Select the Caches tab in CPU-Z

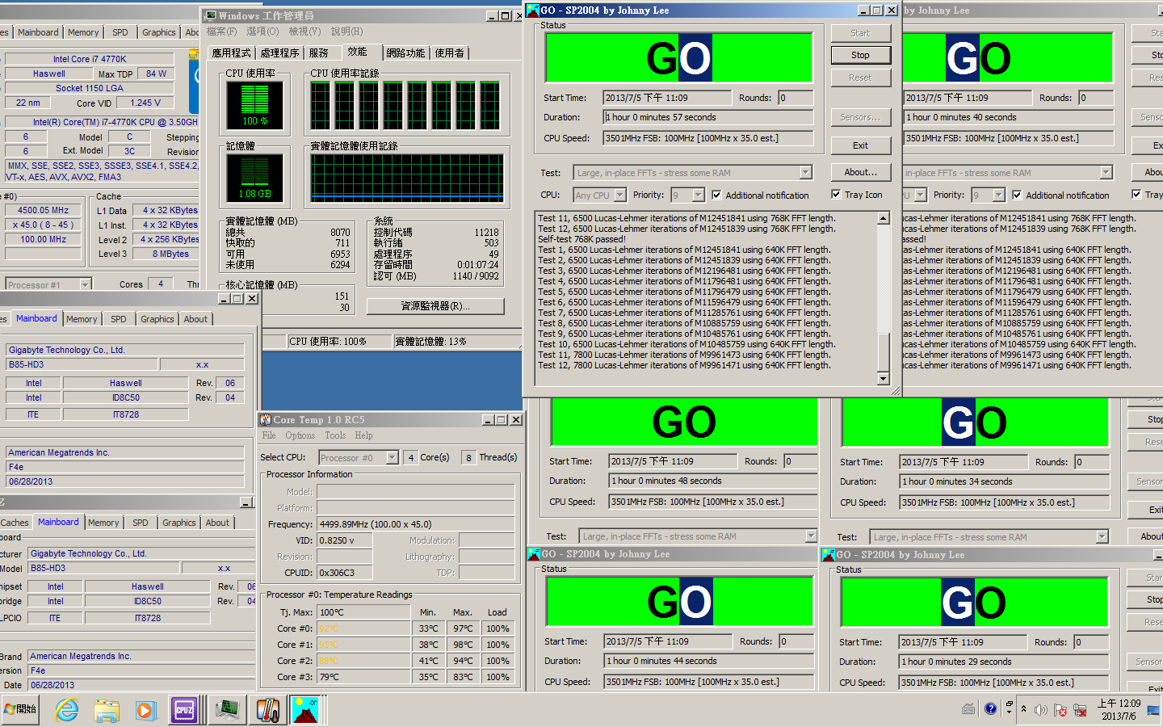(x=15, y=523)
